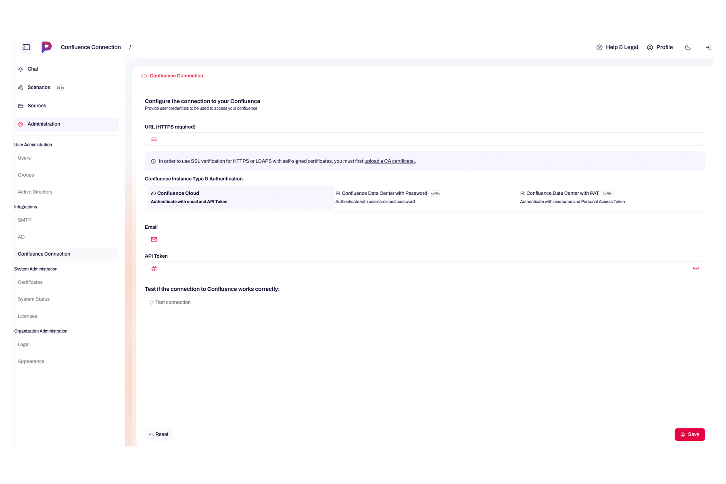The width and height of the screenshot is (726, 484).
Task: Choose Confluence Data Center with PAT
Action: pos(610,197)
